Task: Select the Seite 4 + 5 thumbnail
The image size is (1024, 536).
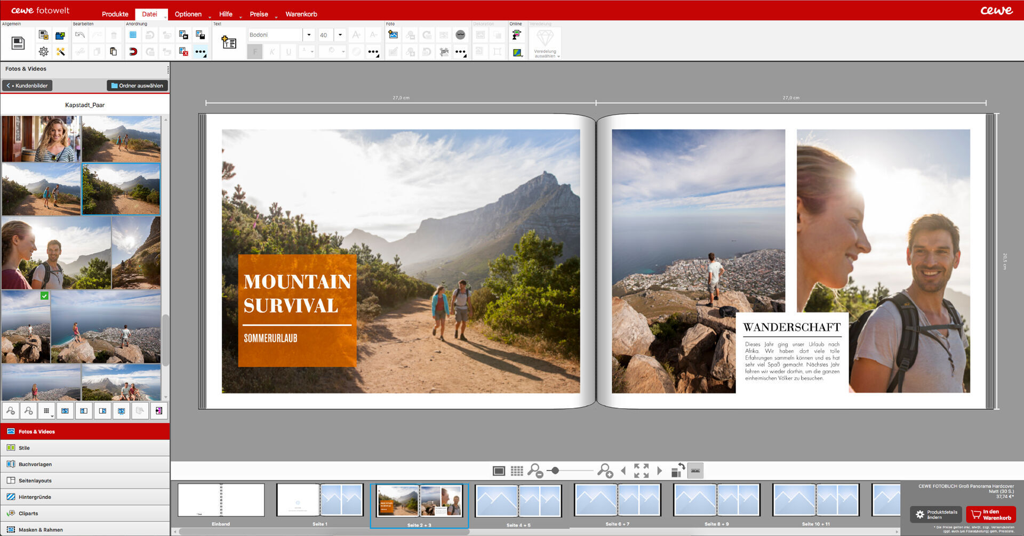Action: click(518, 501)
